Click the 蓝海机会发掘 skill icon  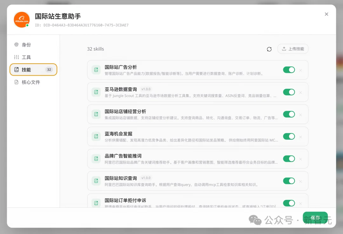(96, 136)
